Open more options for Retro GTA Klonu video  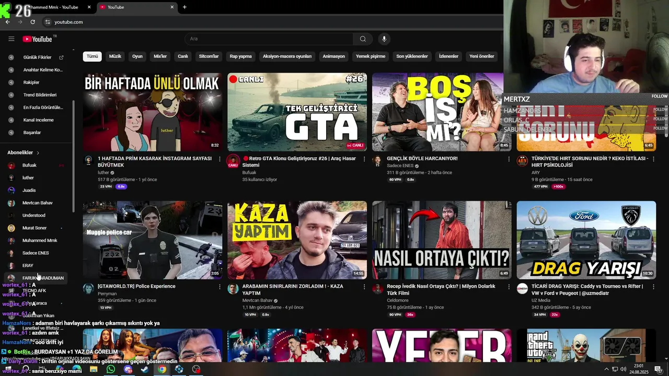(364, 159)
